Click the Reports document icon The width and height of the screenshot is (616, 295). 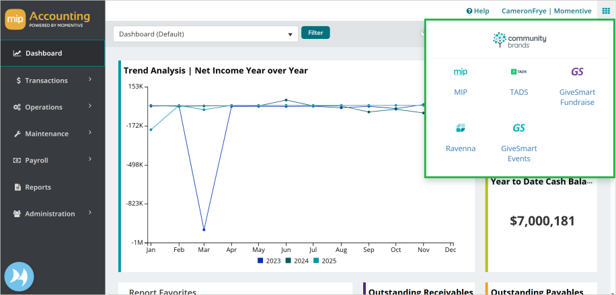point(17,187)
